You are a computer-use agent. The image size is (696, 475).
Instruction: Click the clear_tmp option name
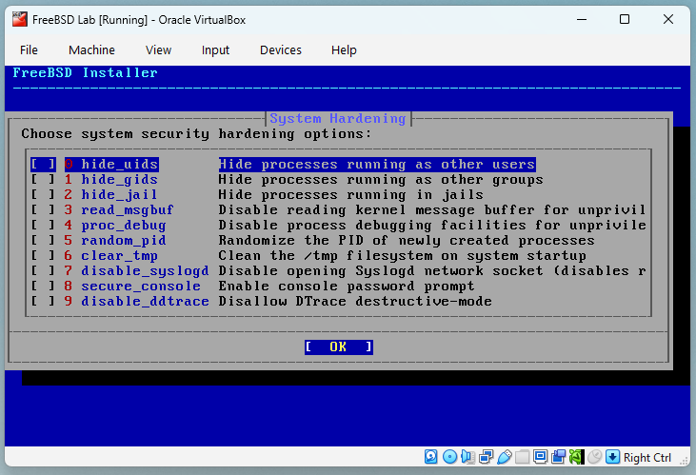click(119, 256)
